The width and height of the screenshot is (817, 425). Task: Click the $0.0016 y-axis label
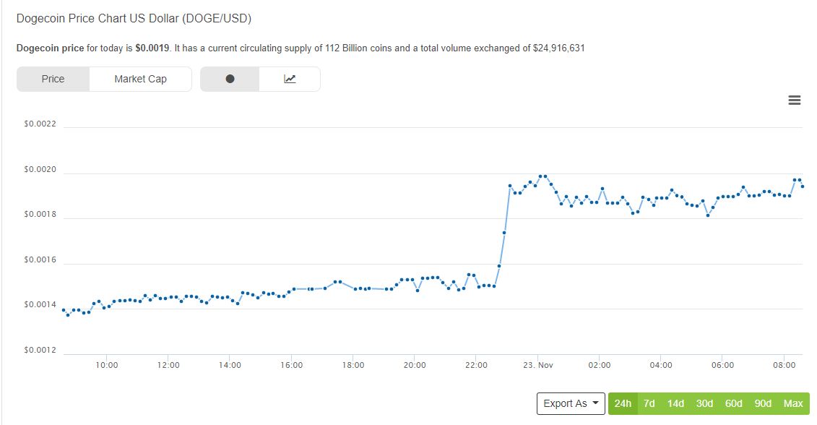[40, 259]
